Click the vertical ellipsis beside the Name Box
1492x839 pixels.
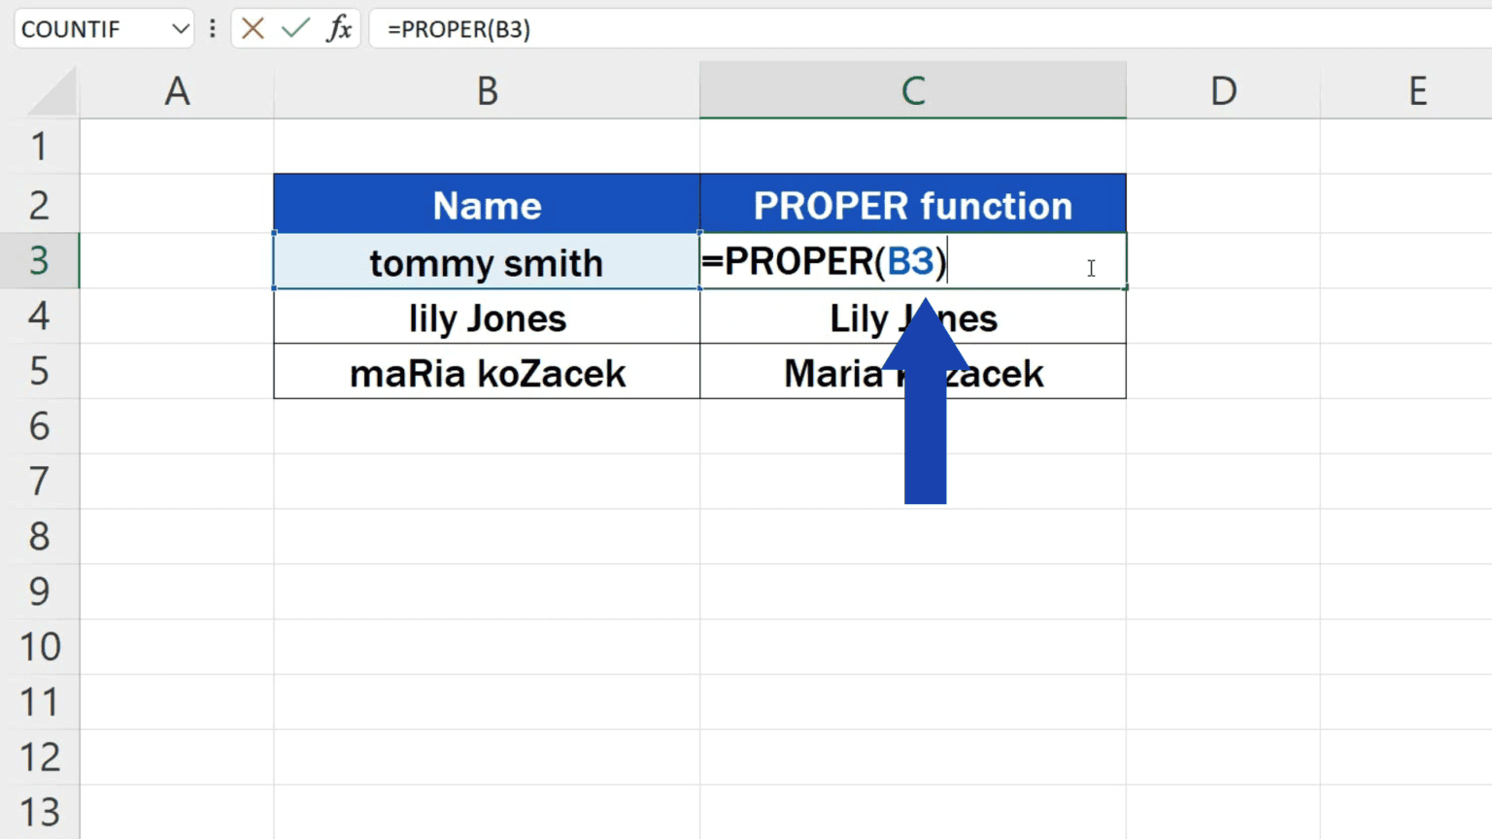(x=212, y=28)
